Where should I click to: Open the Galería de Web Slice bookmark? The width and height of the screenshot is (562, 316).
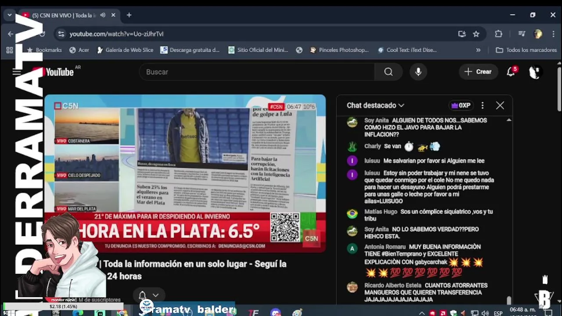[125, 50]
